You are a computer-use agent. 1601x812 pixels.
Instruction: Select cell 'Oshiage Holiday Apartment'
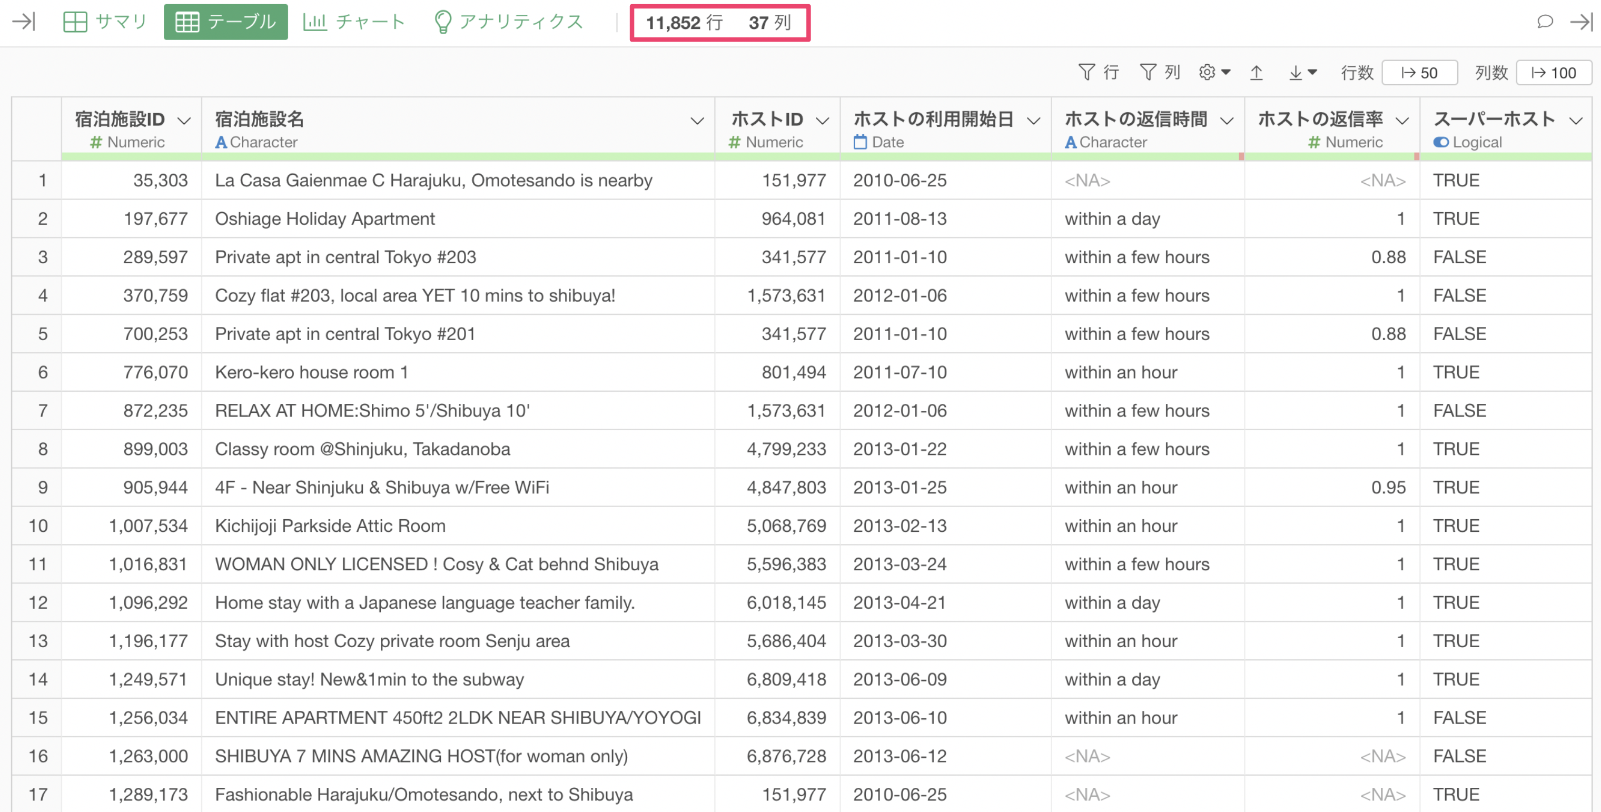[x=458, y=219]
